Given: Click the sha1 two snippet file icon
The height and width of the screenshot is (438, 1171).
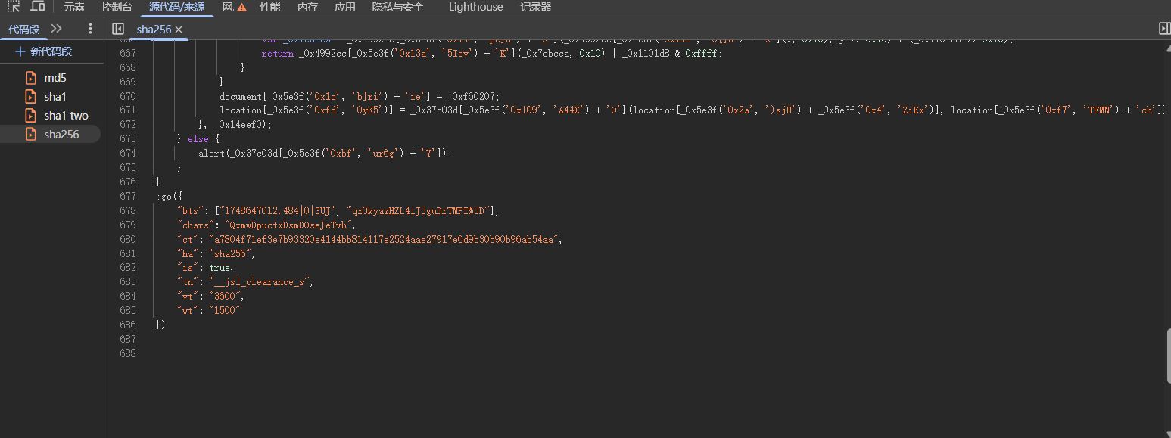Looking at the screenshot, I should pyautogui.click(x=31, y=116).
